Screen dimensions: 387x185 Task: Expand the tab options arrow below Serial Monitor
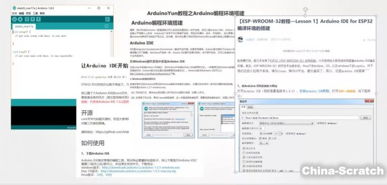point(106,26)
